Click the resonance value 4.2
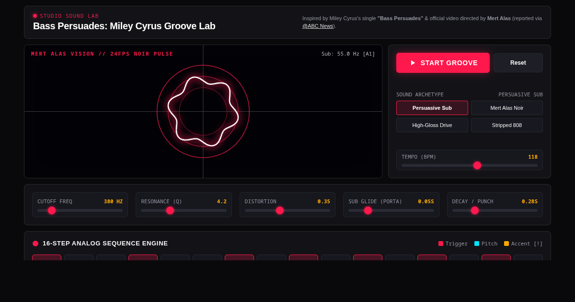575x302 pixels. (x=222, y=202)
